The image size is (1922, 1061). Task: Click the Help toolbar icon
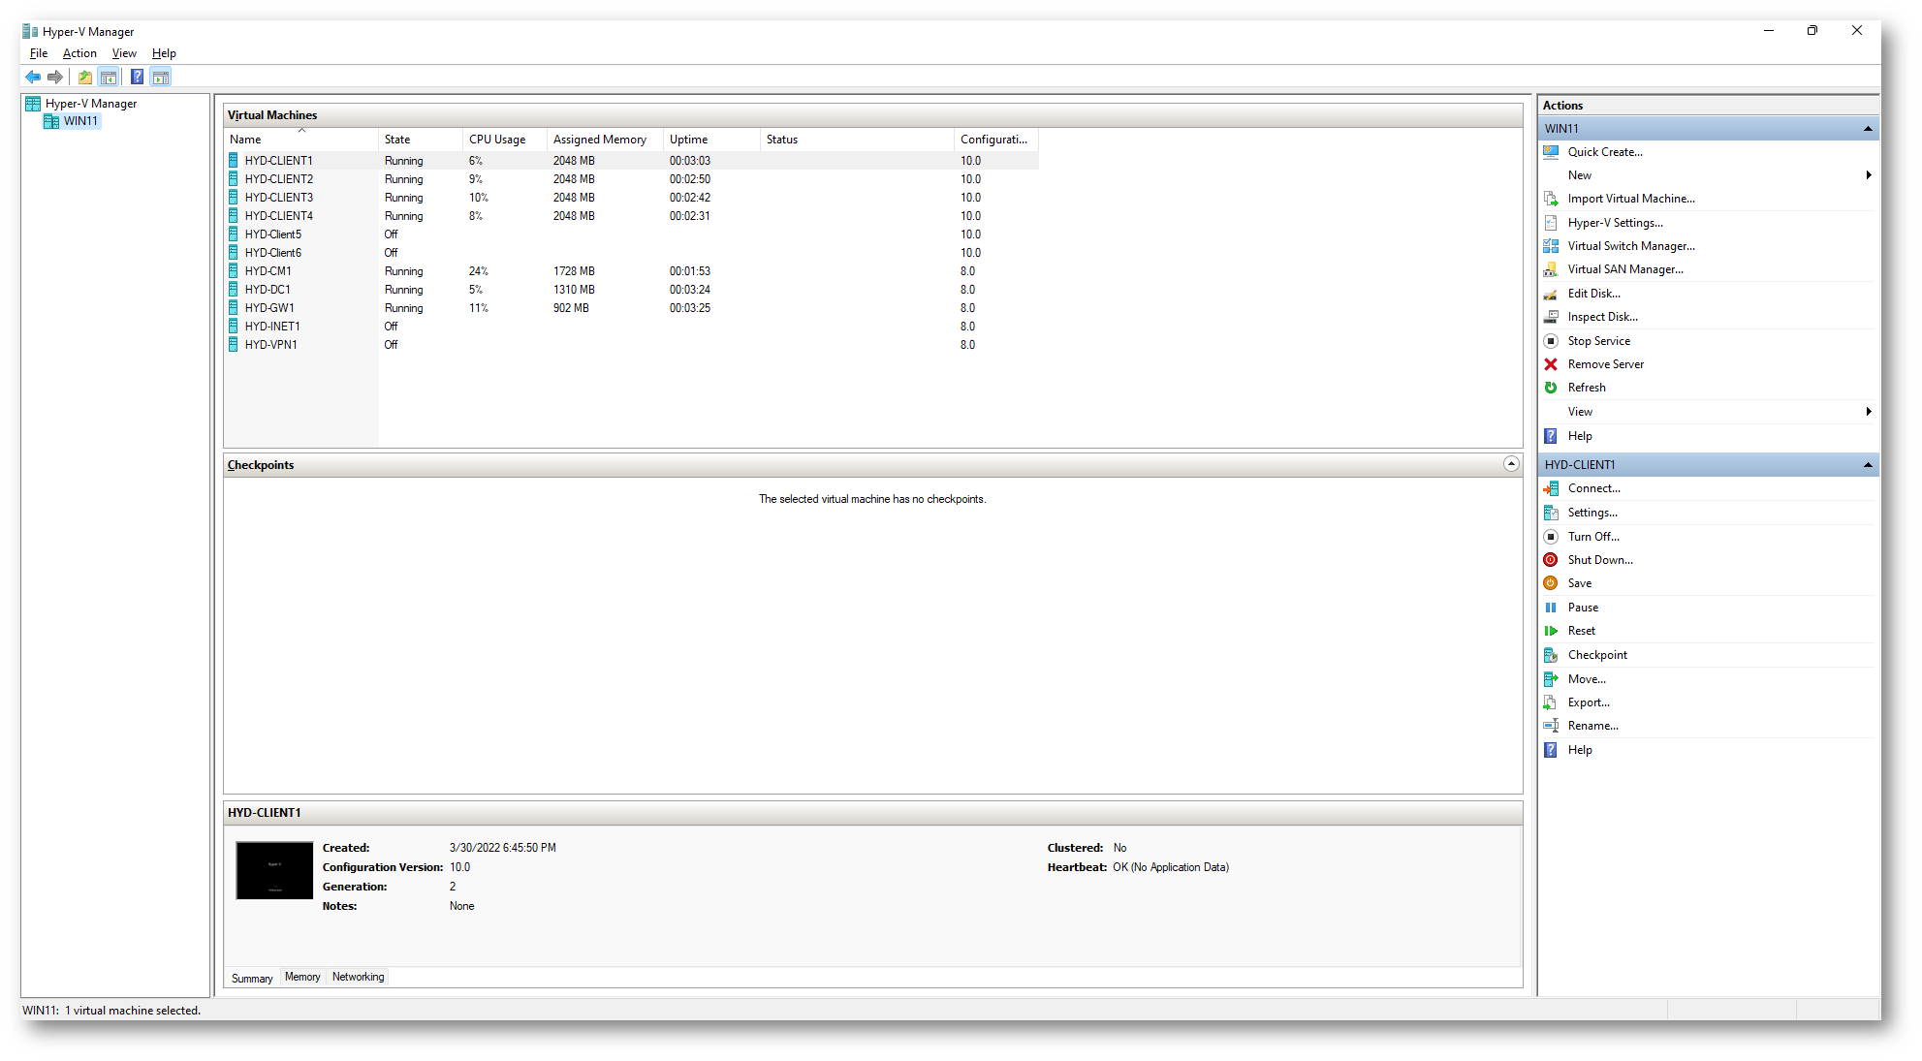[x=137, y=77]
